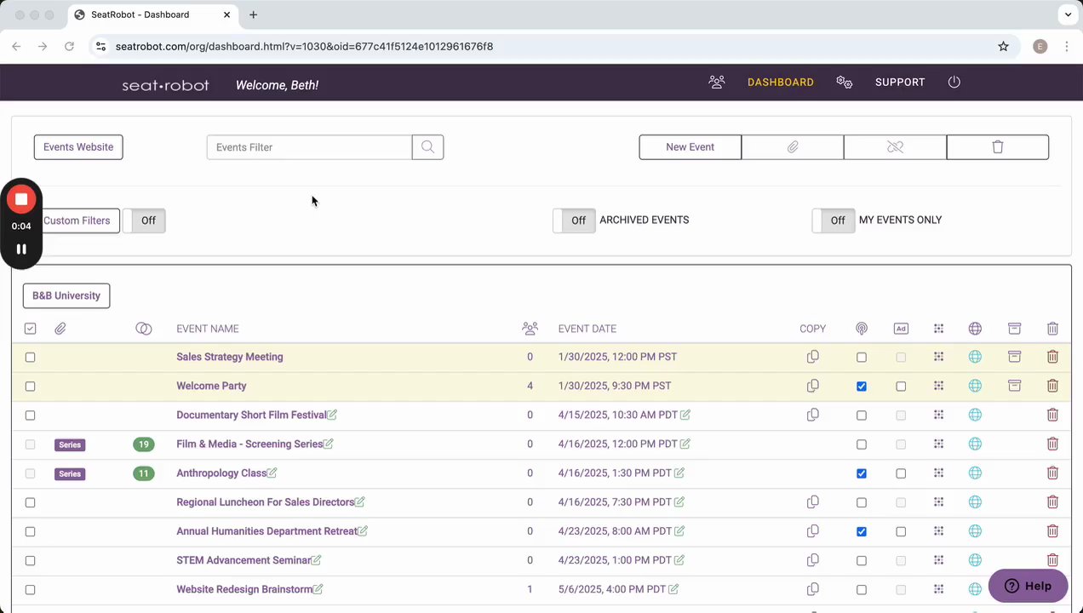Viewport: 1083px width, 613px height.
Task: Open web page for Anthropology Class
Action: pyautogui.click(x=975, y=473)
